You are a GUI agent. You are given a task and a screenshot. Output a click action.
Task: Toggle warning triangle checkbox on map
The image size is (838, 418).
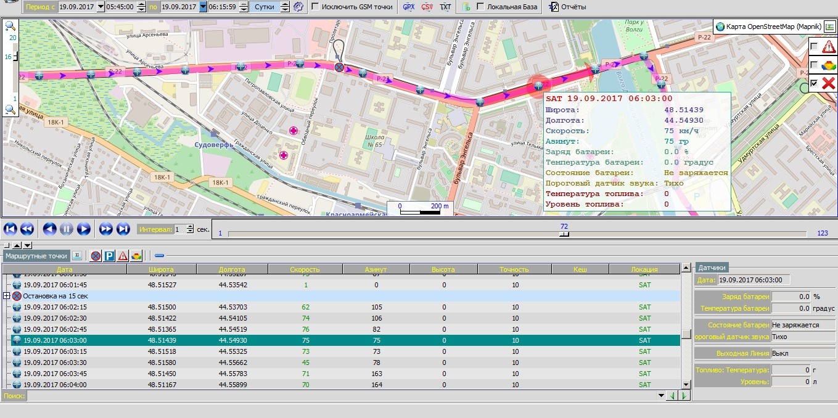pos(814,47)
